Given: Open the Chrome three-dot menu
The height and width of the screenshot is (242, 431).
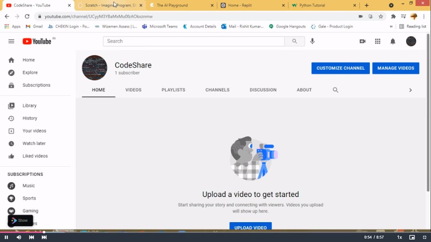Looking at the screenshot, I should 424,16.
